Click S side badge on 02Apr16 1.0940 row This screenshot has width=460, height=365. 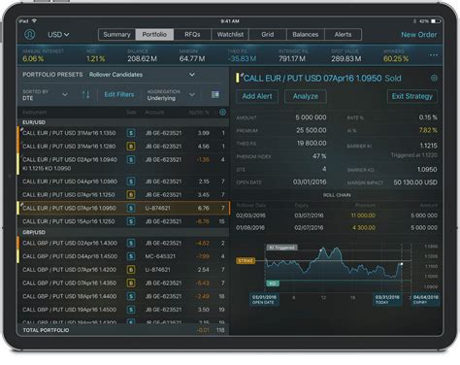click(x=131, y=159)
